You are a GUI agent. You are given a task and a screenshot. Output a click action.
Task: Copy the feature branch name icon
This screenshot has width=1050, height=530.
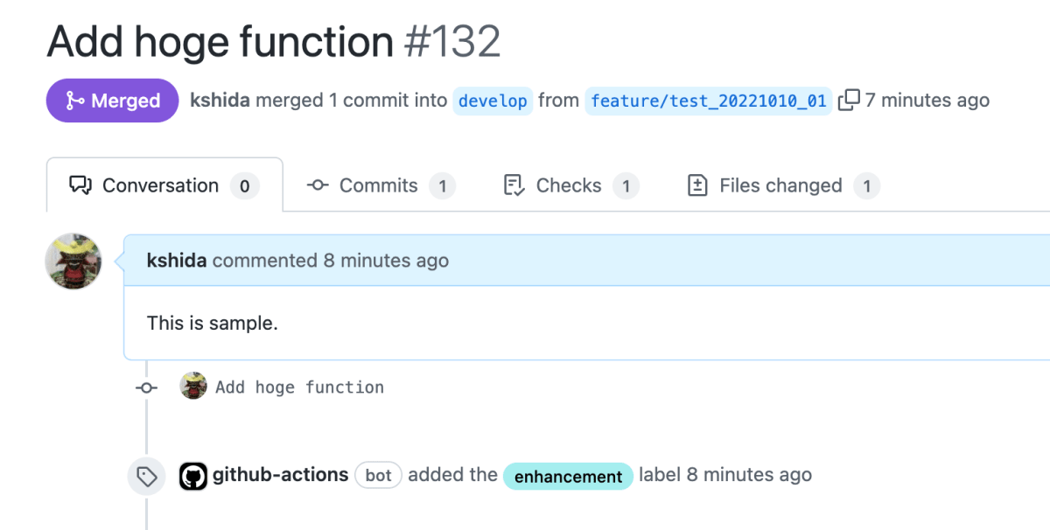pos(849,101)
